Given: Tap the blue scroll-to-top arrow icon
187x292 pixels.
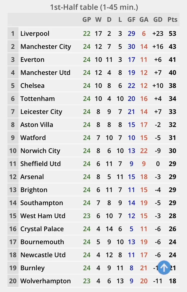Looking at the screenshot, I should pos(164,268).
